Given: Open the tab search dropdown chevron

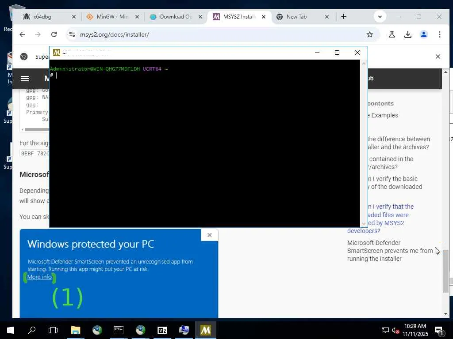Looking at the screenshot, I should 380,17.
